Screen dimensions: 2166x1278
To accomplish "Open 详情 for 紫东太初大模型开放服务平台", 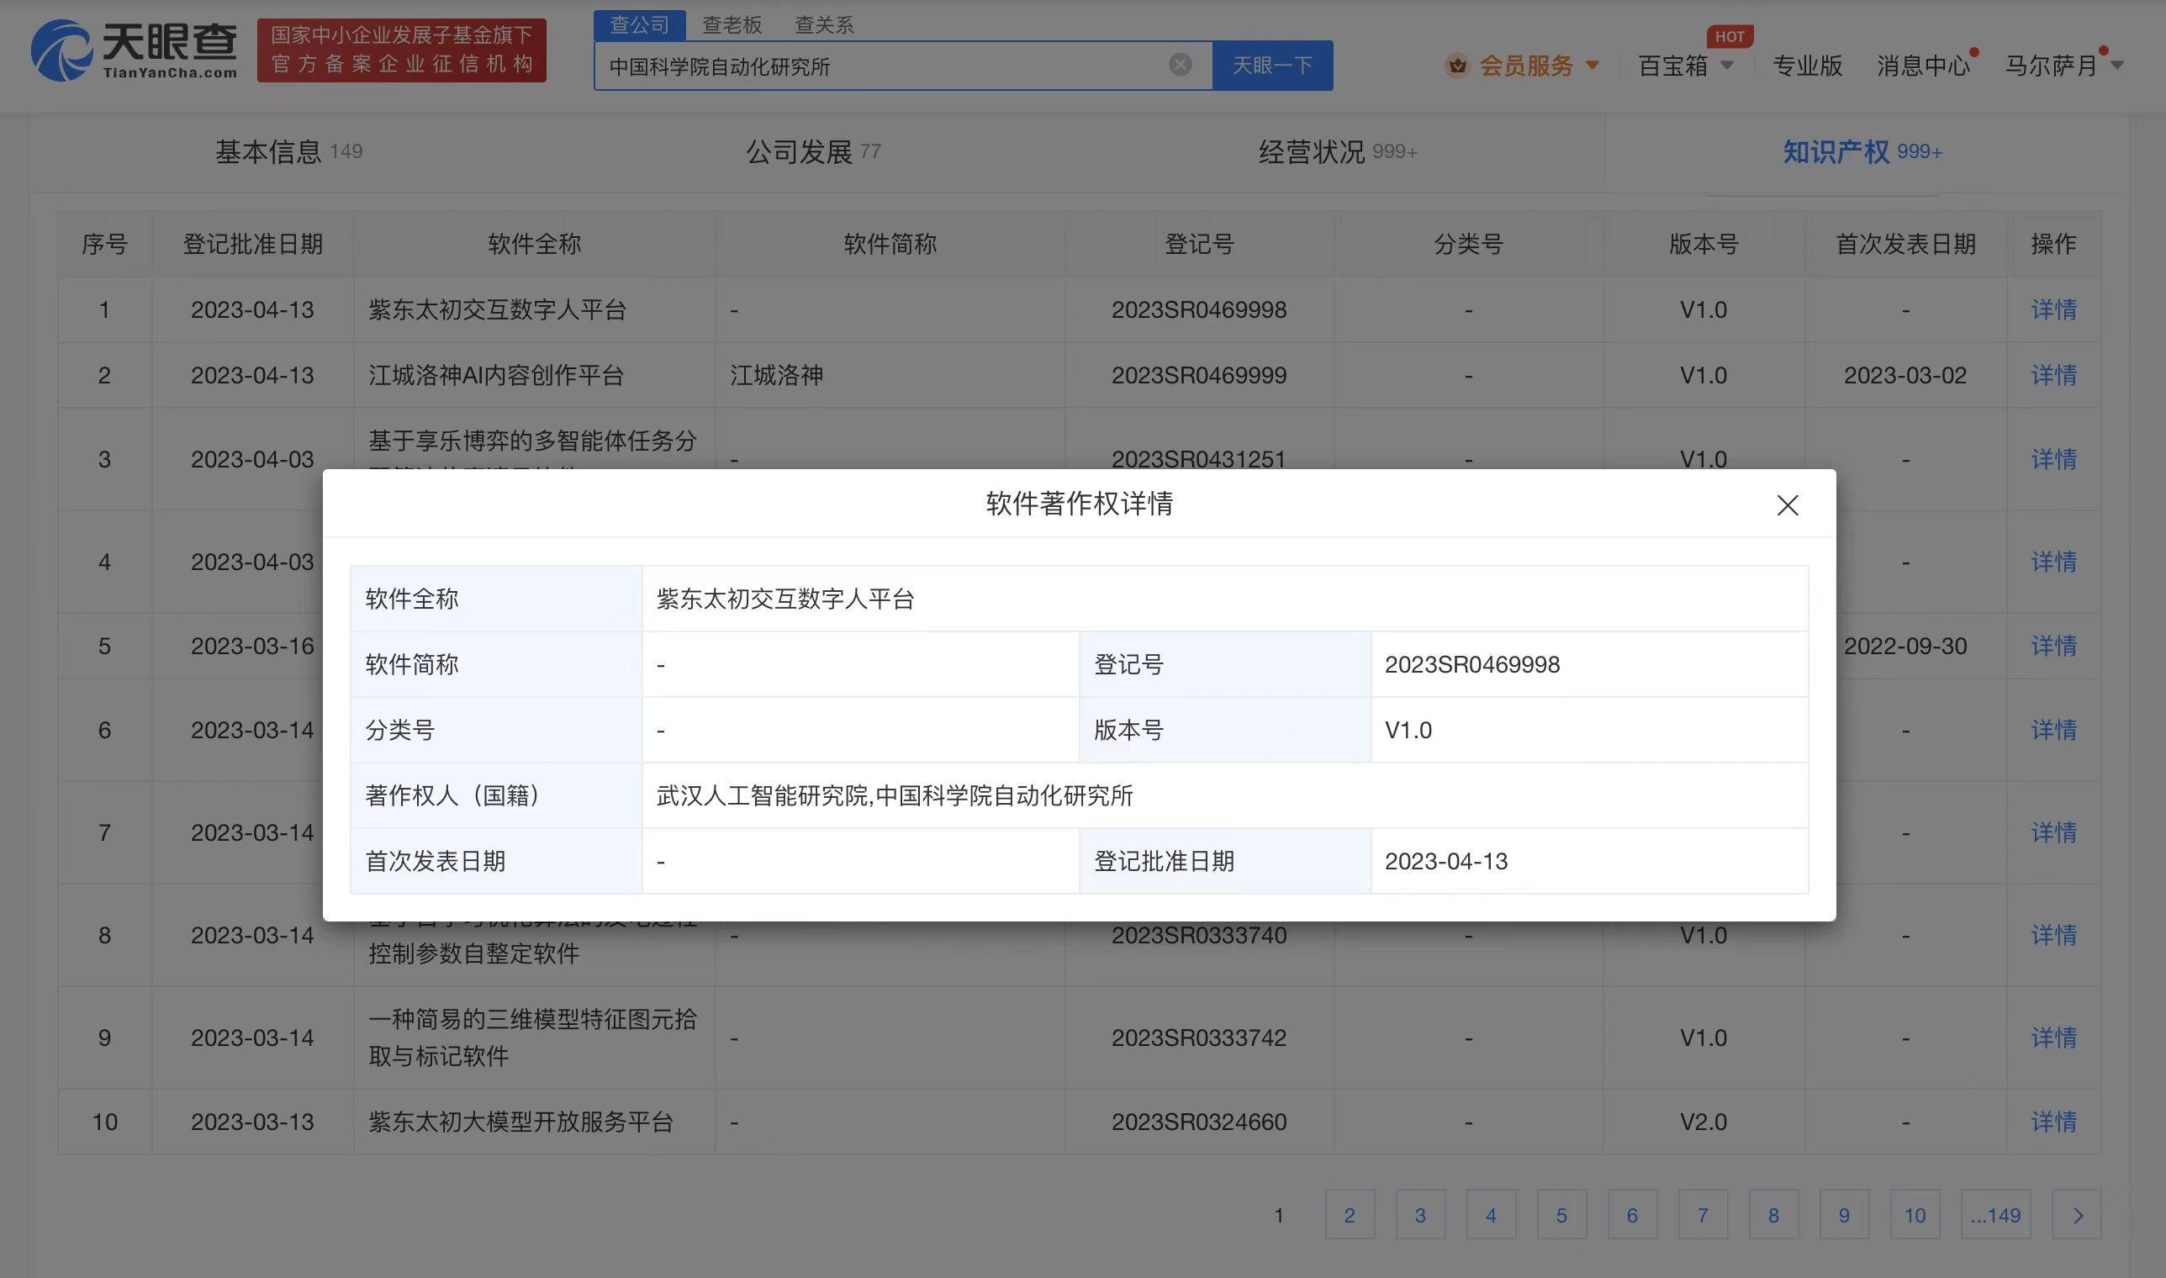I will coord(2052,1122).
